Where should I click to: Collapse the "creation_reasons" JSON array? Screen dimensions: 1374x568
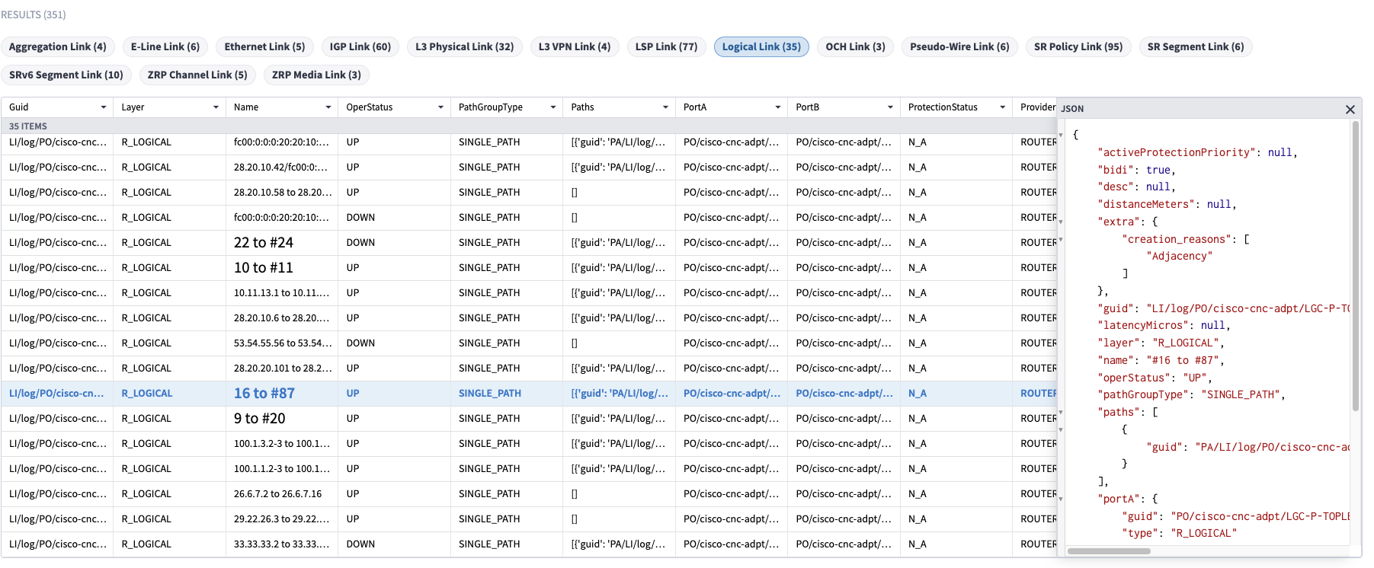tap(1061, 239)
